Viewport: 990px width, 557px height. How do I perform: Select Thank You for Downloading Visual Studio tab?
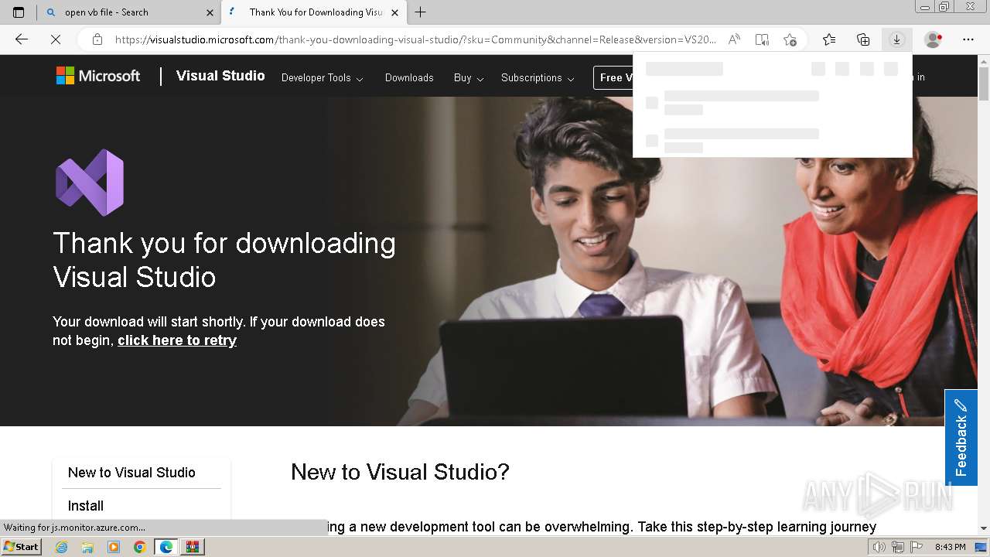click(313, 12)
